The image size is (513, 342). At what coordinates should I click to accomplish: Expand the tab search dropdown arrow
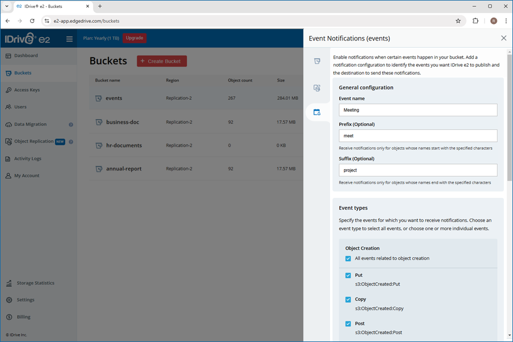pyautogui.click(x=6, y=6)
